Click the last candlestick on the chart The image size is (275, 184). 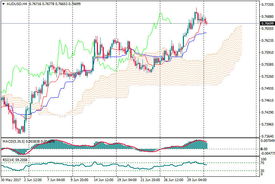[207, 23]
